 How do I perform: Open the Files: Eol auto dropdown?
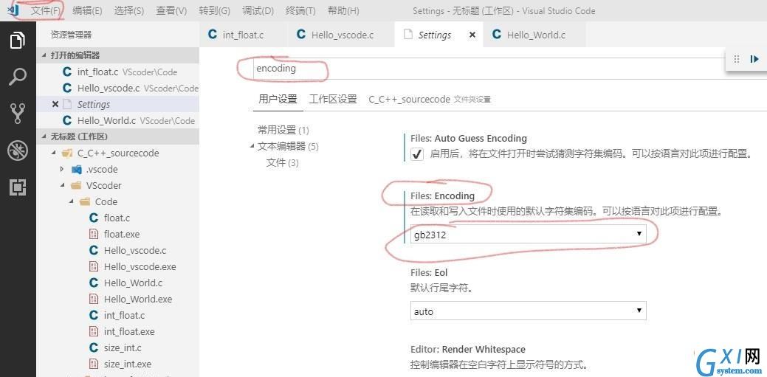click(529, 311)
